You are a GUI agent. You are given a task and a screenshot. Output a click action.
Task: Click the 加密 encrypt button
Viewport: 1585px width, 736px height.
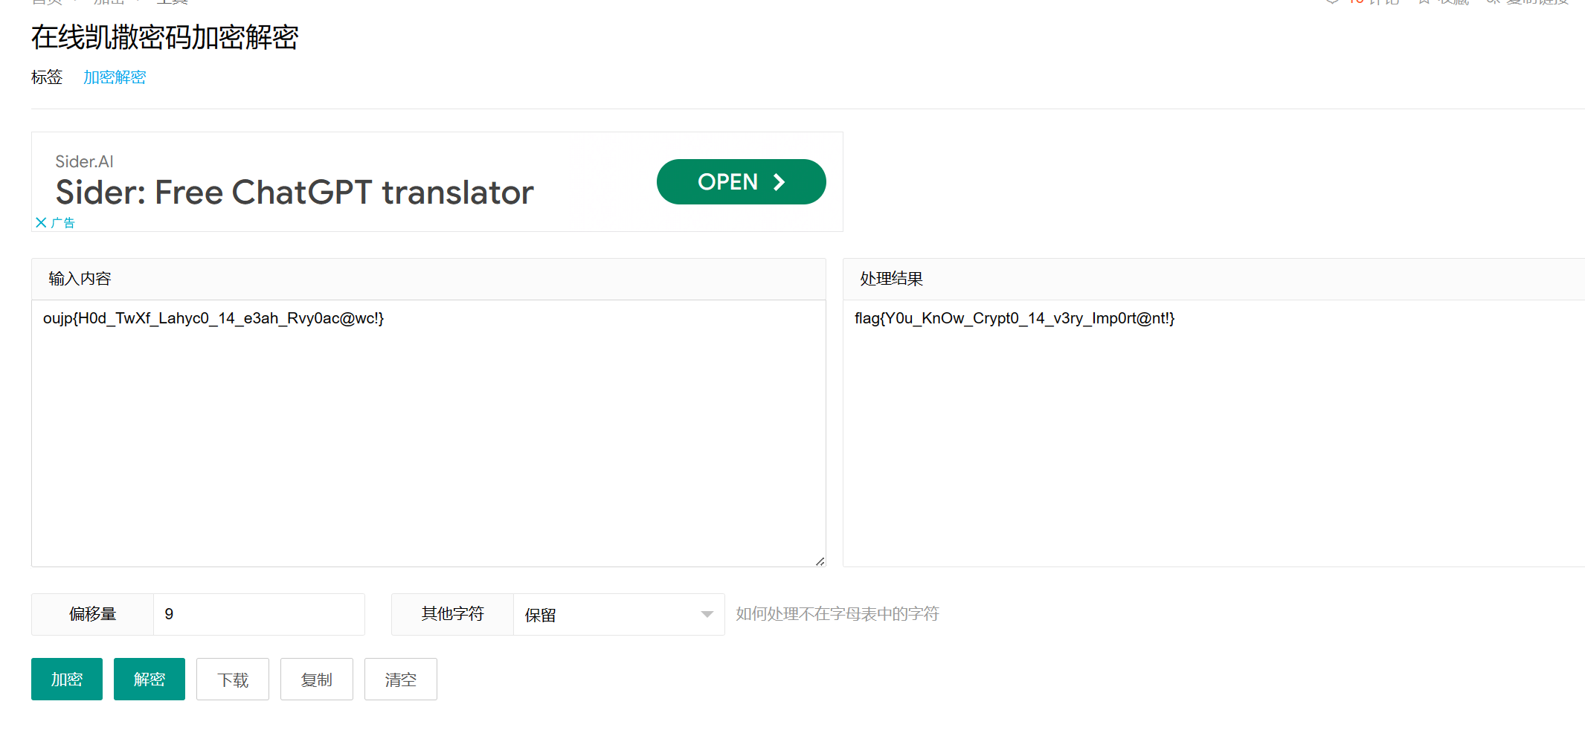(x=66, y=679)
